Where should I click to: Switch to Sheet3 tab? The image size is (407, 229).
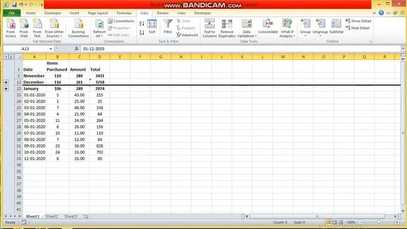[71, 216]
